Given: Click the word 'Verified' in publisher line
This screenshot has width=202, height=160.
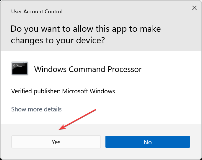Looking at the screenshot, I should coord(22,91).
